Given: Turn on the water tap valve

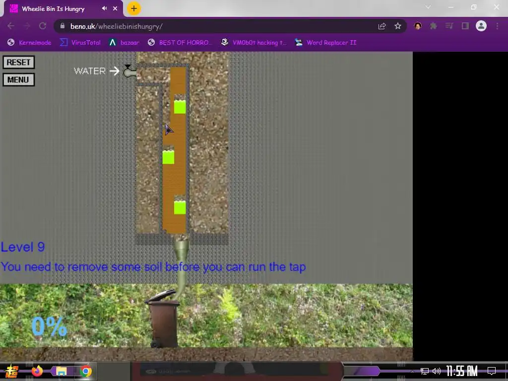Looking at the screenshot, I should point(129,70).
